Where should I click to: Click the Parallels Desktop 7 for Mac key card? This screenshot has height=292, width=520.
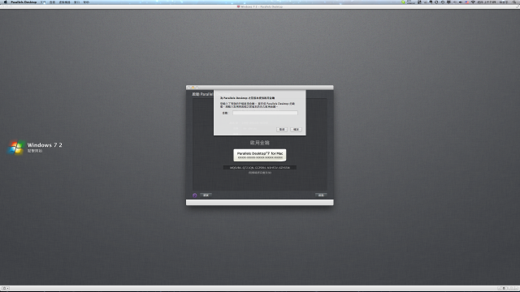pos(260,155)
